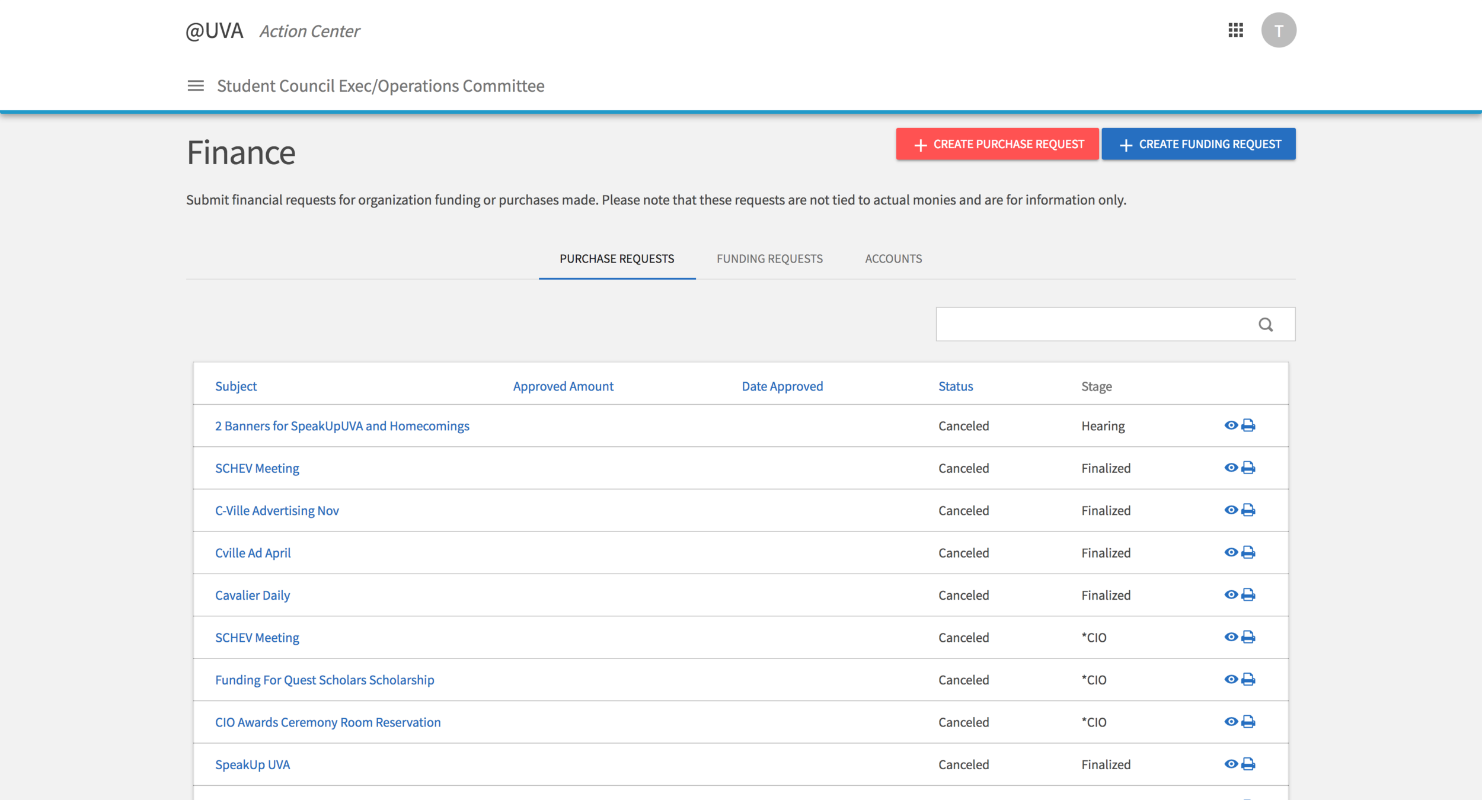Open the SpeakUp UVA link
The width and height of the screenshot is (1482, 800).
253,764
